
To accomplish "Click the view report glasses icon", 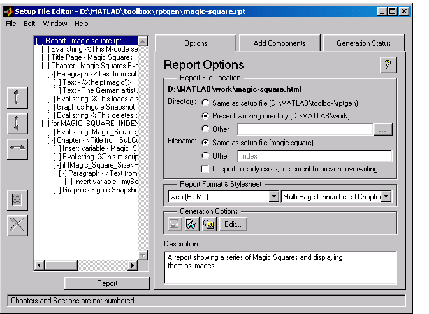I will (191, 224).
